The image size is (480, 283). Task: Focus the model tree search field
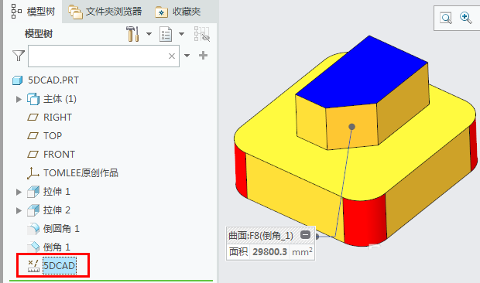(x=104, y=56)
